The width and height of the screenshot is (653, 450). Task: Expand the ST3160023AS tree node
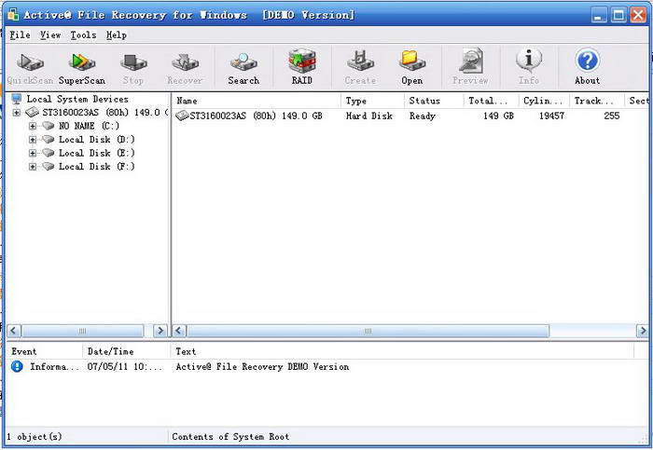(16, 113)
